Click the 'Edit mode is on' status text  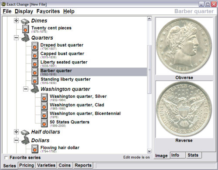(x=136, y=157)
